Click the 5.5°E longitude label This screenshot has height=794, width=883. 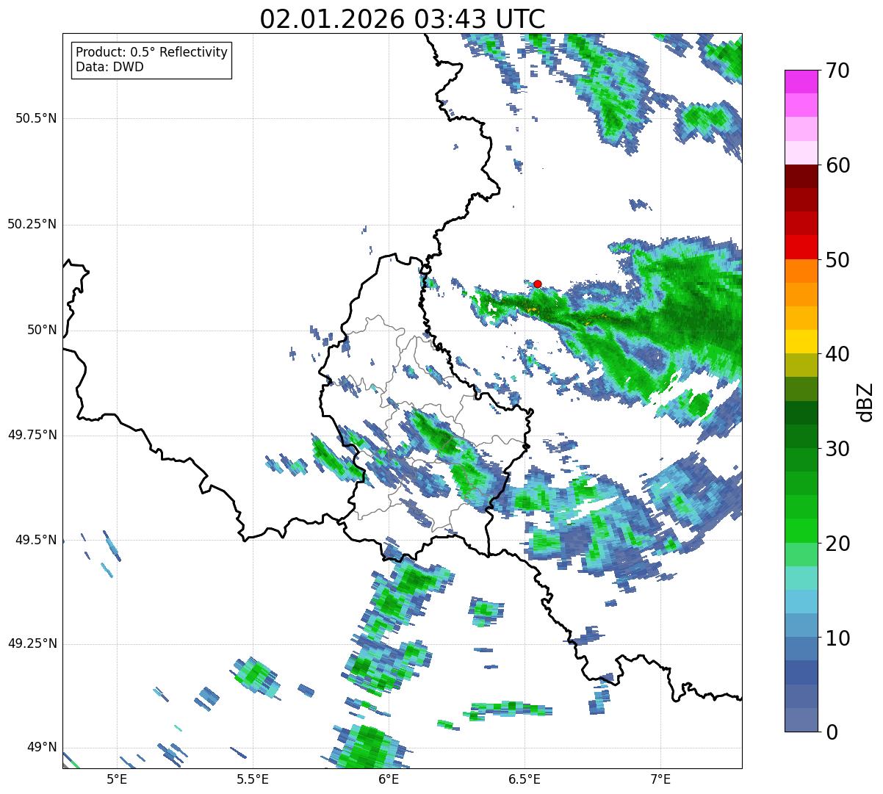[x=253, y=779]
